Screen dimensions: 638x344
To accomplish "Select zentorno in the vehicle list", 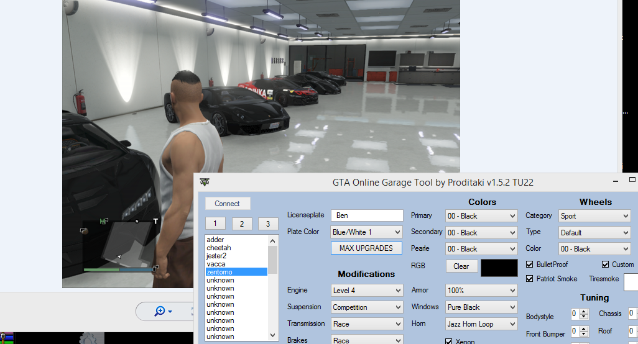I will (236, 272).
